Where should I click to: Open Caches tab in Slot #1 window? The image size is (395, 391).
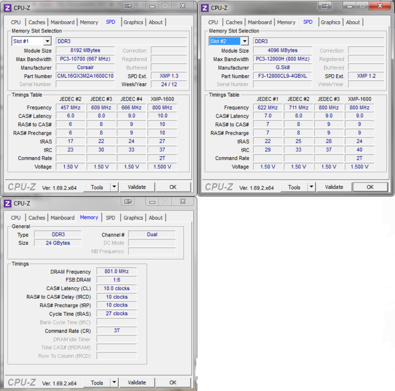[x=37, y=22]
